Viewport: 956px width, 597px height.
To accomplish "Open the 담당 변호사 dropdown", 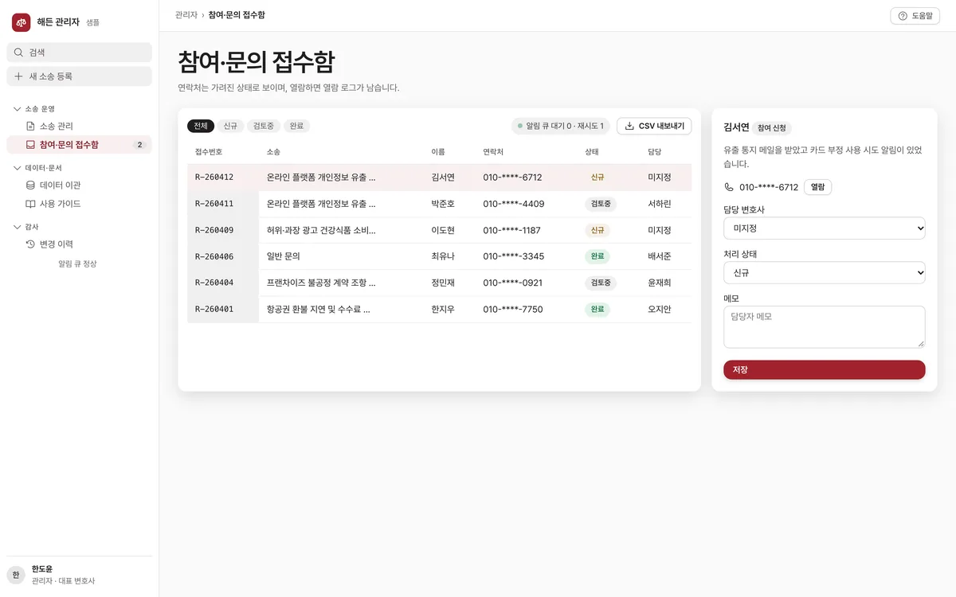I will pyautogui.click(x=825, y=228).
